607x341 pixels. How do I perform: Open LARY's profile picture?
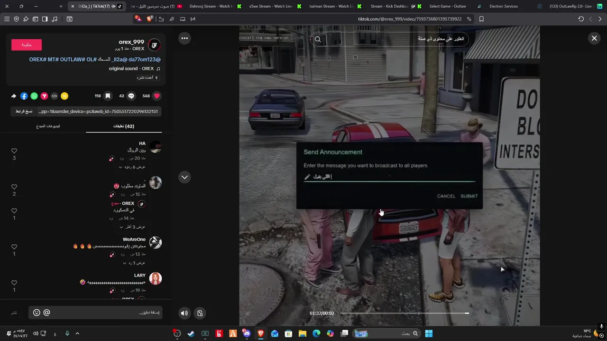click(x=156, y=278)
